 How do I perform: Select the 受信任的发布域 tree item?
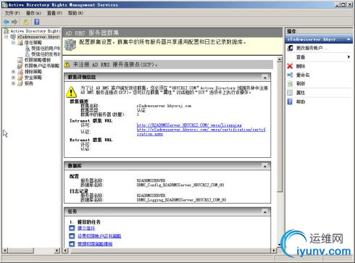46,54
